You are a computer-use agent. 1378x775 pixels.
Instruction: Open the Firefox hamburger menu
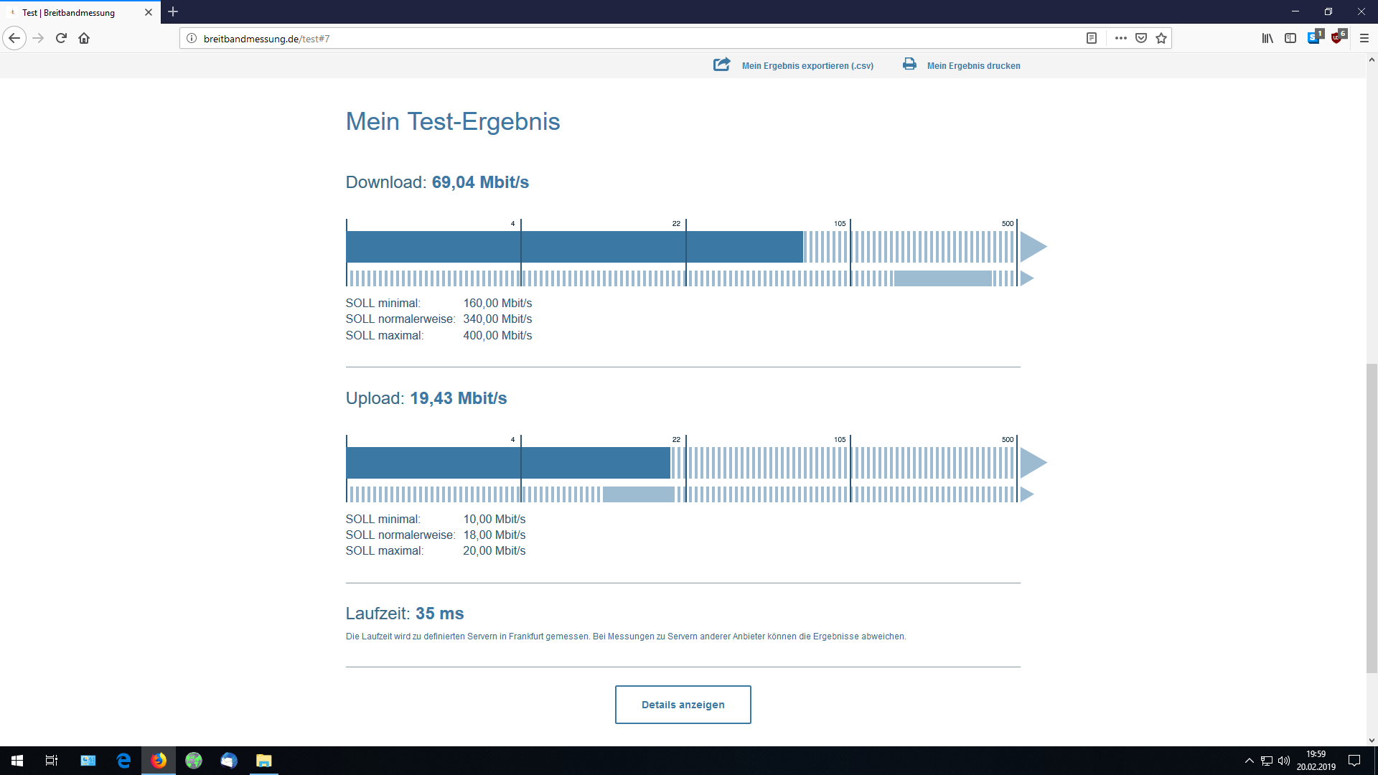pyautogui.click(x=1364, y=38)
